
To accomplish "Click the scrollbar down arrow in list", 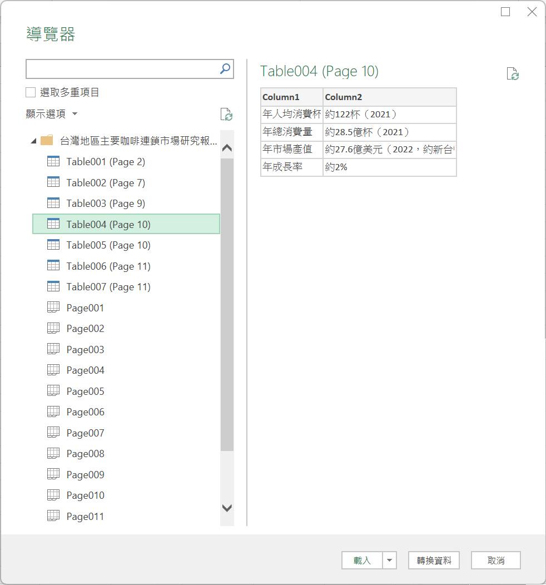I will [x=227, y=508].
